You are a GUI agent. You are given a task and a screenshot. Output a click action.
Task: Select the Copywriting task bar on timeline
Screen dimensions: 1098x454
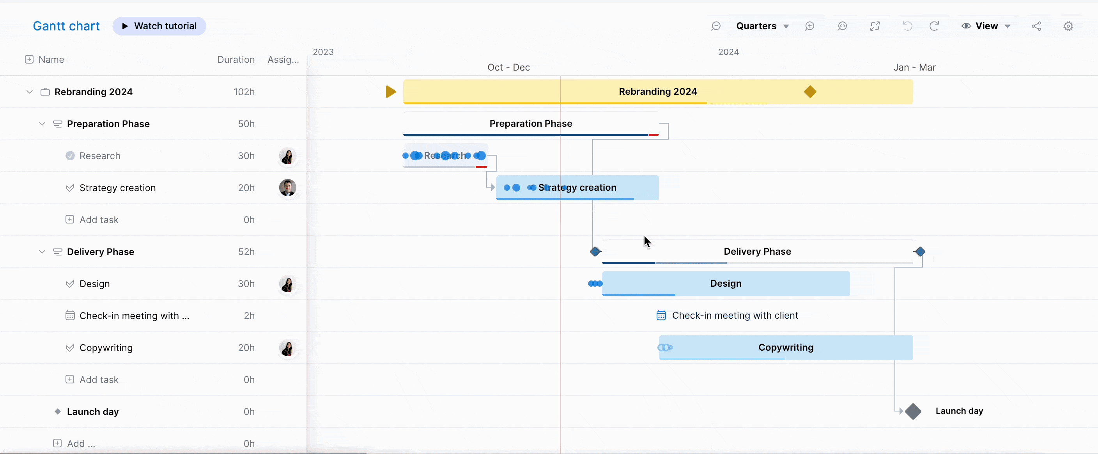click(786, 348)
